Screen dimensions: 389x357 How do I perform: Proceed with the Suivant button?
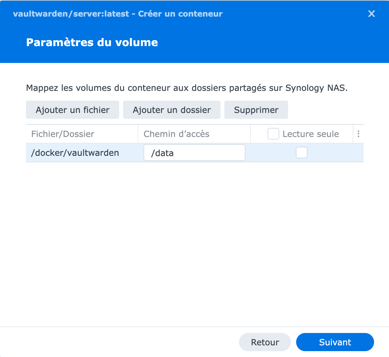(x=335, y=342)
